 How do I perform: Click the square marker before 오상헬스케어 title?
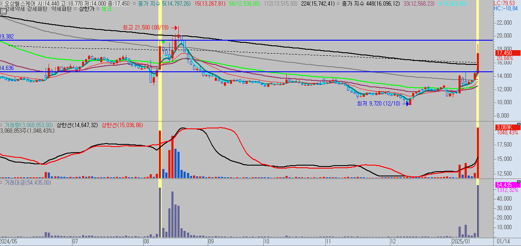pyautogui.click(x=2, y=3)
